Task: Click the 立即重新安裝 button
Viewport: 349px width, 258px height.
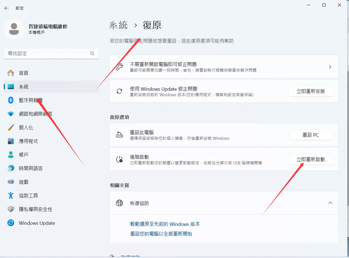Action: [x=311, y=91]
